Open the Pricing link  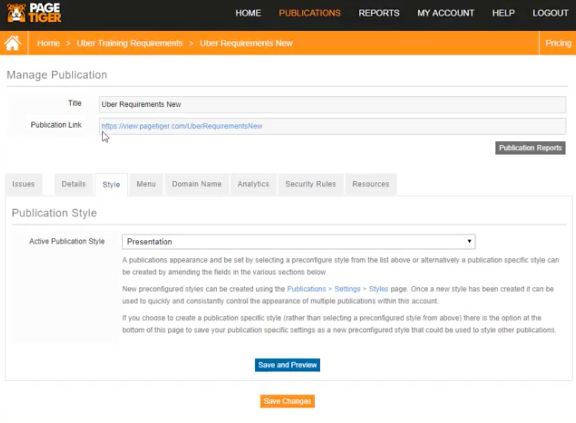point(558,43)
